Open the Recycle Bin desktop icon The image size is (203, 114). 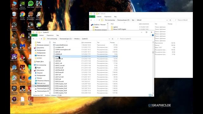pyautogui.click(x=14, y=15)
